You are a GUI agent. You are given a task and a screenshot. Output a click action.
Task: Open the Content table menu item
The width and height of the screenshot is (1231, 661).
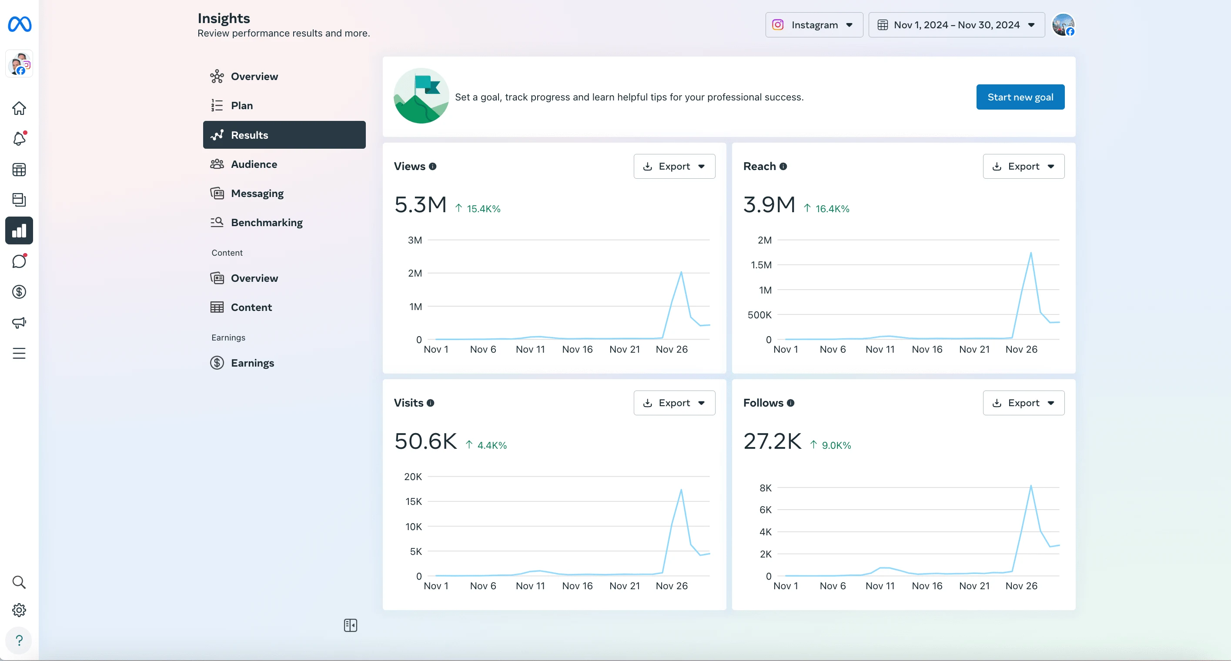click(x=284, y=307)
